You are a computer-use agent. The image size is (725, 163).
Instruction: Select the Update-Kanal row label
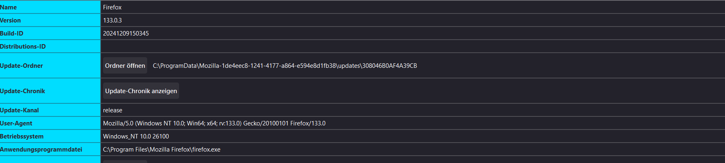tap(19, 110)
